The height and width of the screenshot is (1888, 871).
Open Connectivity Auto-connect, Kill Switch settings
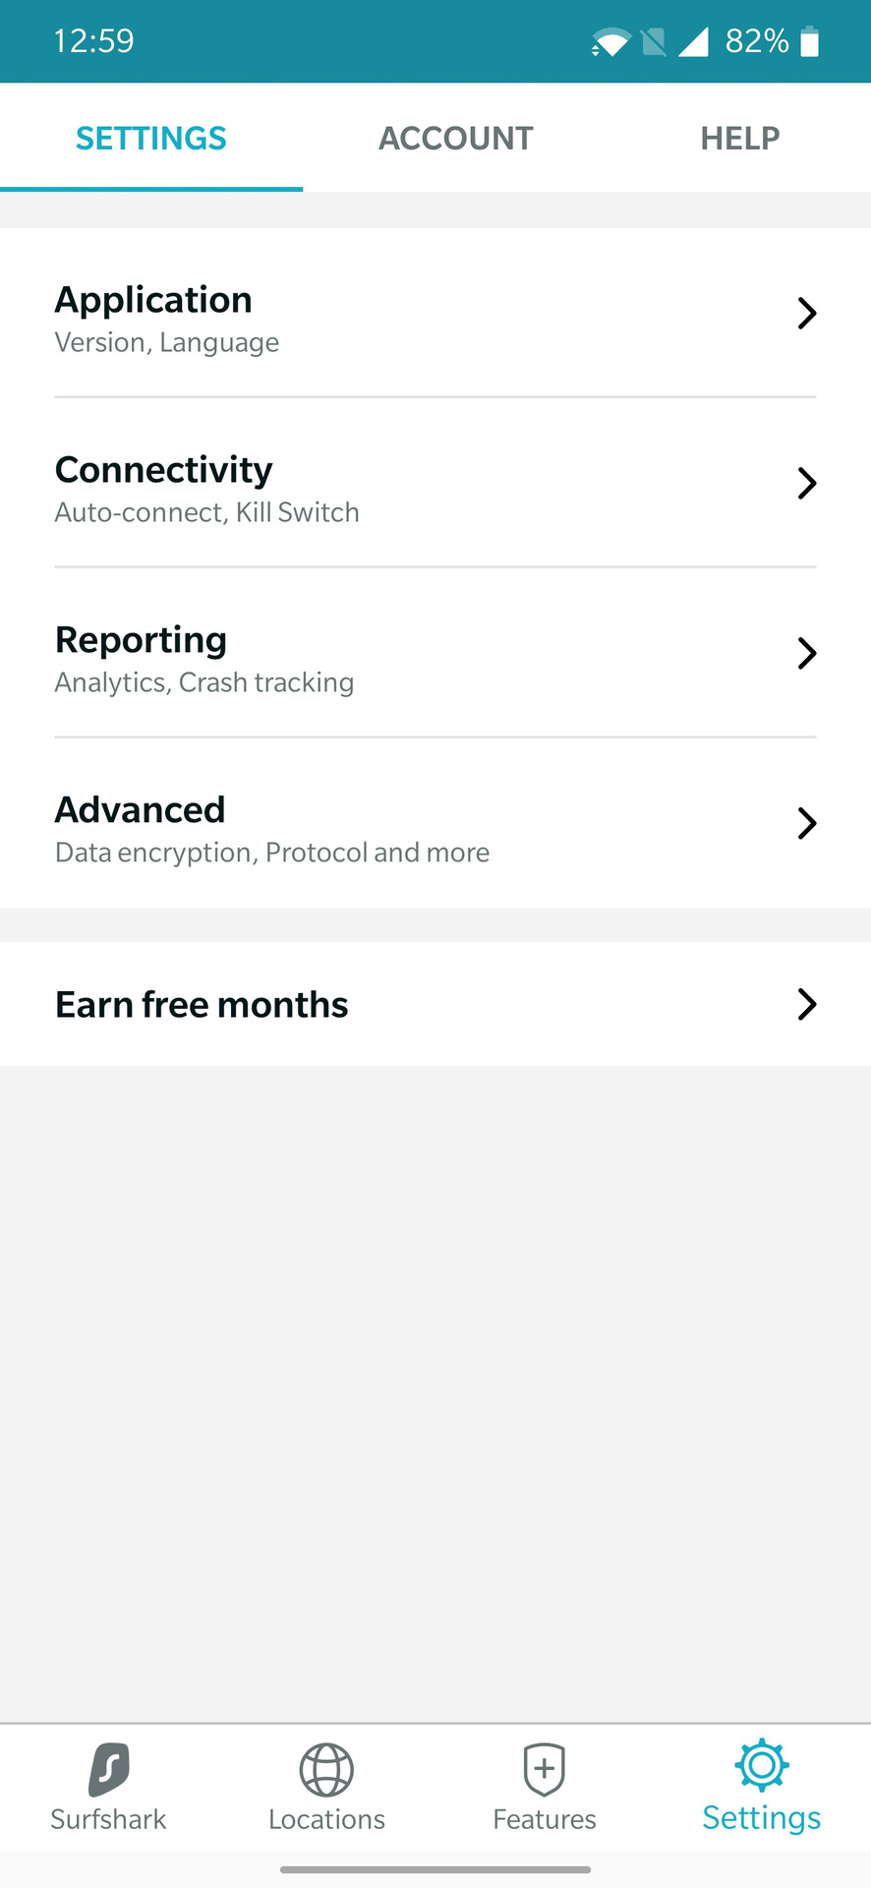tap(207, 489)
